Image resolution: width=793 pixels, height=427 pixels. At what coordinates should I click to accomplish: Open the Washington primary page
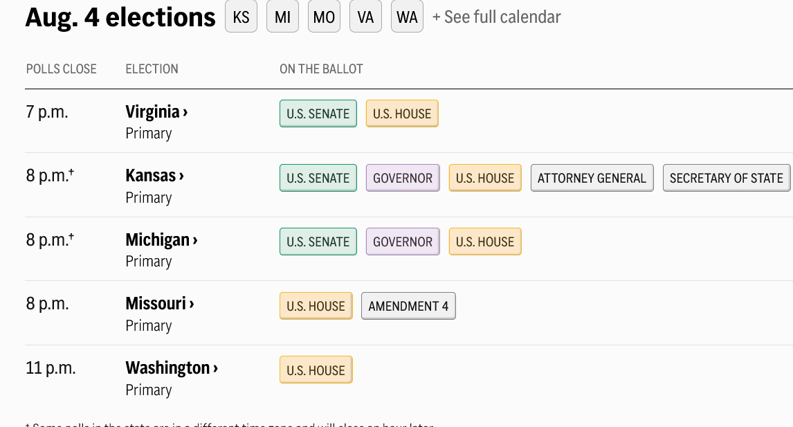tap(172, 367)
